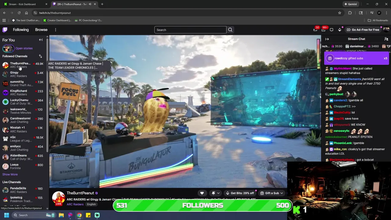Expand followed channels with Show More

click(x=10, y=174)
